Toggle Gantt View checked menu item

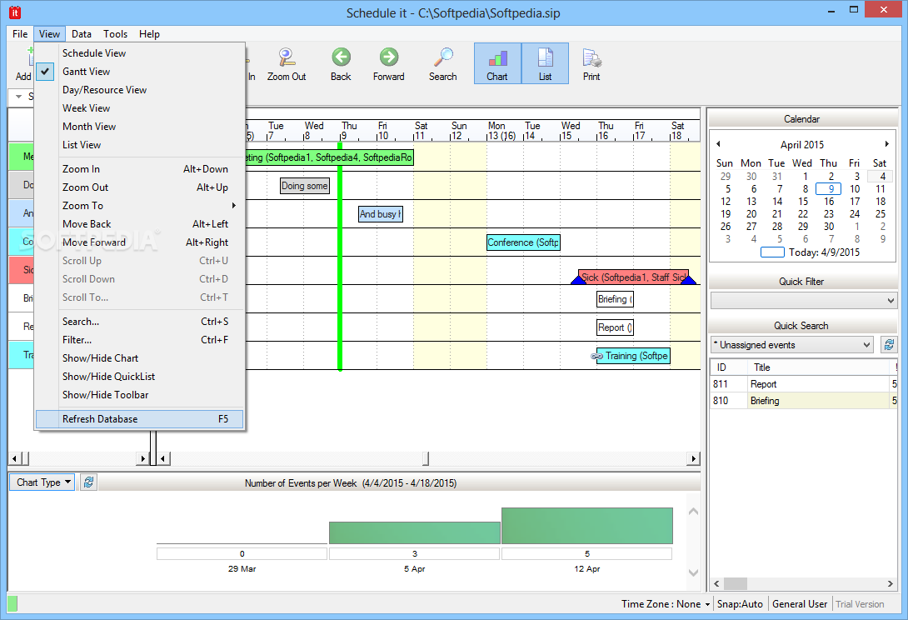coord(139,72)
